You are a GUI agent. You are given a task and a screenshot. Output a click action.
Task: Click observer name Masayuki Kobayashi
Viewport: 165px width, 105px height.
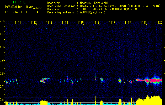coord(94,3)
